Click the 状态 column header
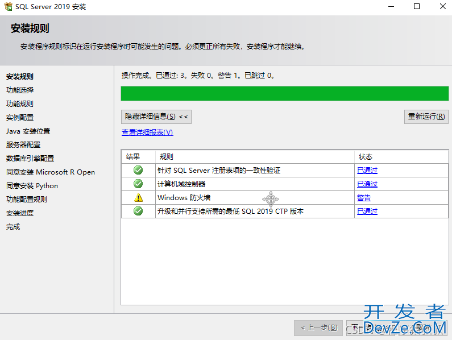 pyautogui.click(x=401, y=156)
